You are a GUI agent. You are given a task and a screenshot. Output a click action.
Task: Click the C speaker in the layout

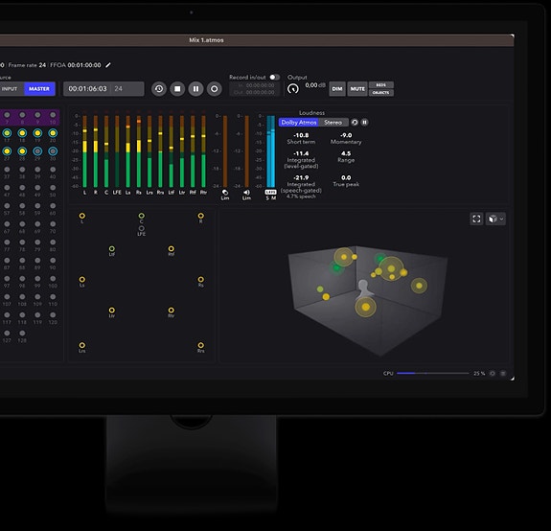point(141,216)
